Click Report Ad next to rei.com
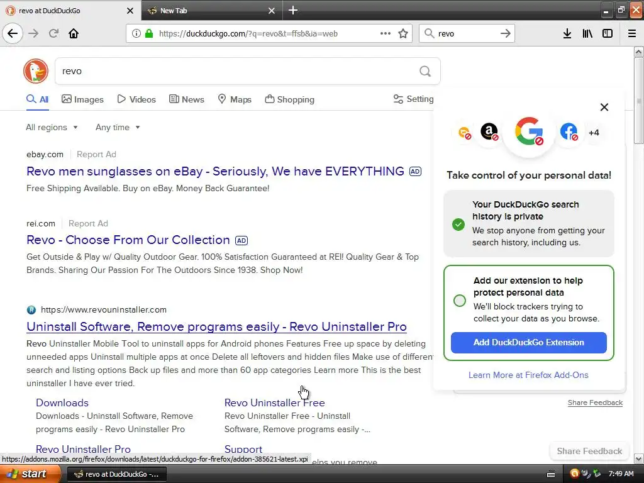Viewport: 644px width, 483px height. point(88,223)
